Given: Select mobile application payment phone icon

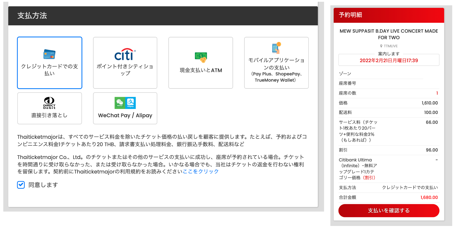Looking at the screenshot, I should point(276,48).
